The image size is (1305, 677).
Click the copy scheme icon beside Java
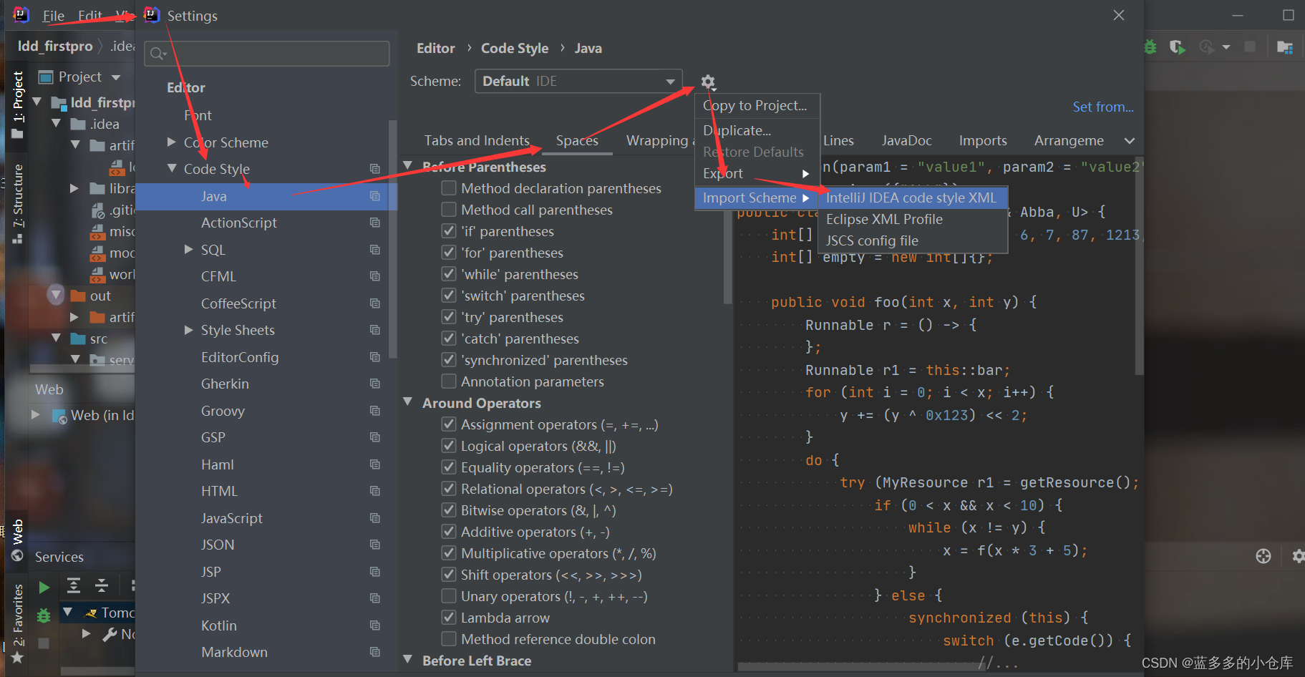tap(375, 196)
